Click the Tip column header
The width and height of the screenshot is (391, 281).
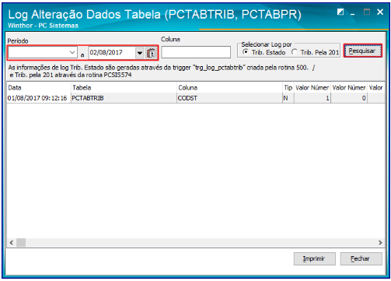288,88
